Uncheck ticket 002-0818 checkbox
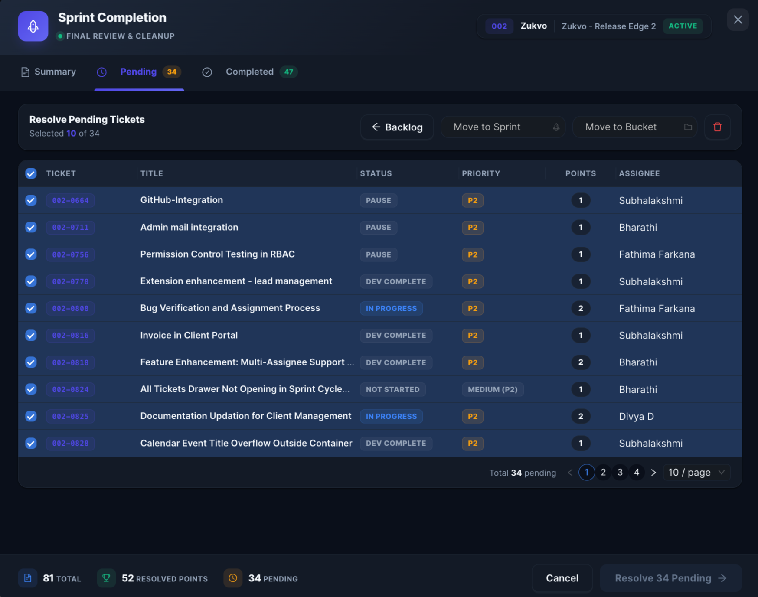758x597 pixels. click(x=31, y=362)
